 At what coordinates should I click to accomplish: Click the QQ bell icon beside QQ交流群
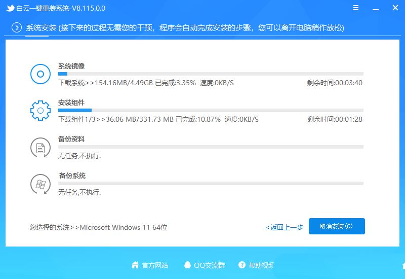[187, 265]
